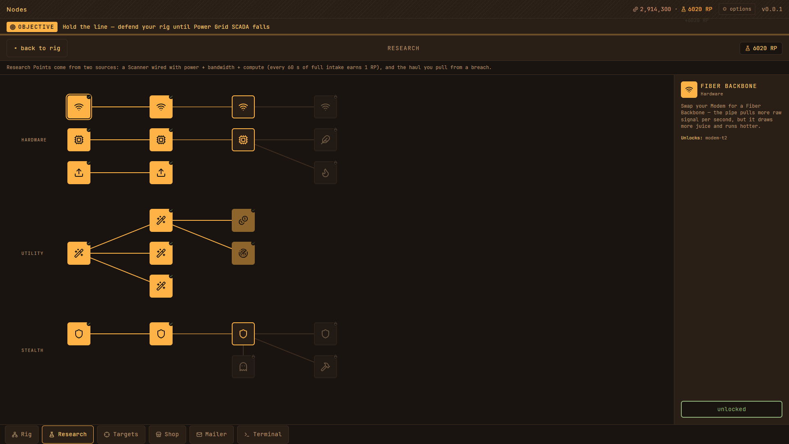
Task: Click the Fiber Backbone wifi icon in details panel
Action: 689,90
